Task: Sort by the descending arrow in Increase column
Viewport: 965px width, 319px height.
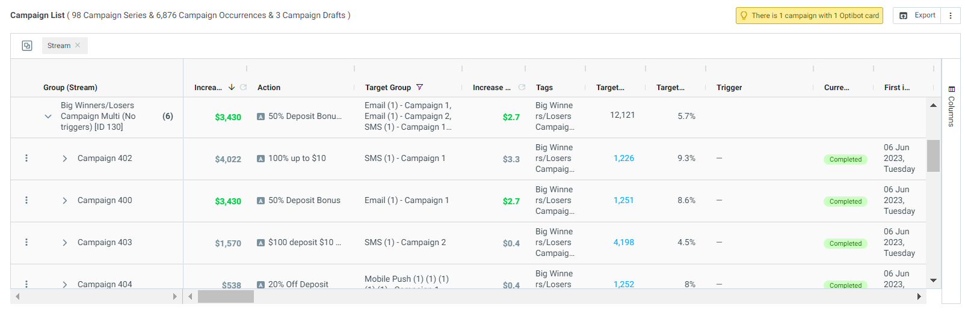Action: [232, 87]
